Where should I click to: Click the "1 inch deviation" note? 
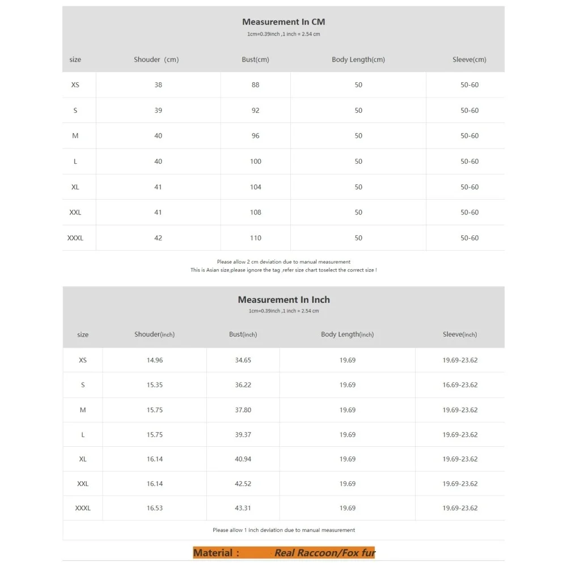(283, 530)
